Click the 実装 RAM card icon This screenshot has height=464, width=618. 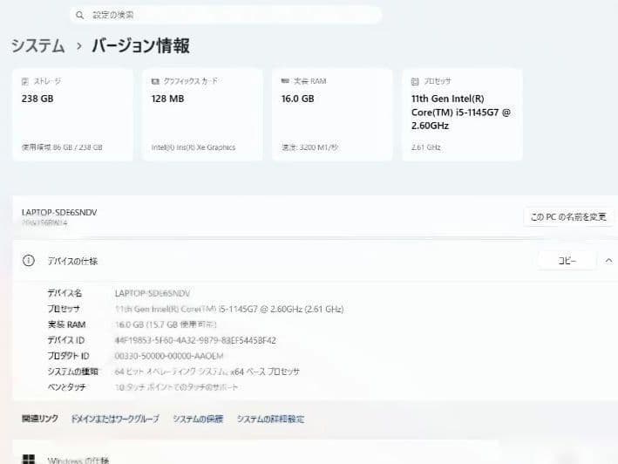click(285, 81)
